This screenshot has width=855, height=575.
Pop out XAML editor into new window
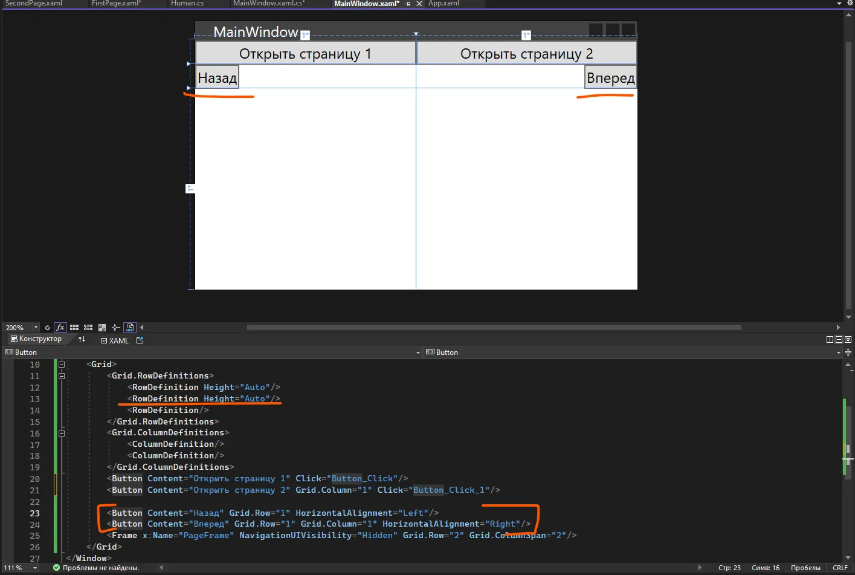pos(140,340)
